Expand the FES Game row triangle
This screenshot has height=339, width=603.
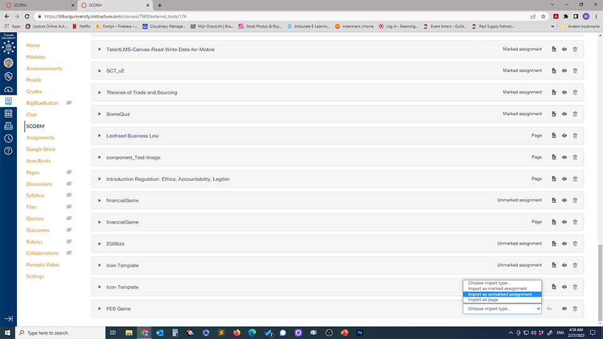[x=99, y=309]
